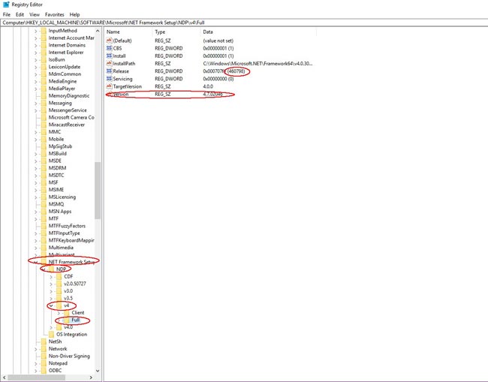
Task: Expand the MediaEngine key
Action: click(x=35, y=81)
